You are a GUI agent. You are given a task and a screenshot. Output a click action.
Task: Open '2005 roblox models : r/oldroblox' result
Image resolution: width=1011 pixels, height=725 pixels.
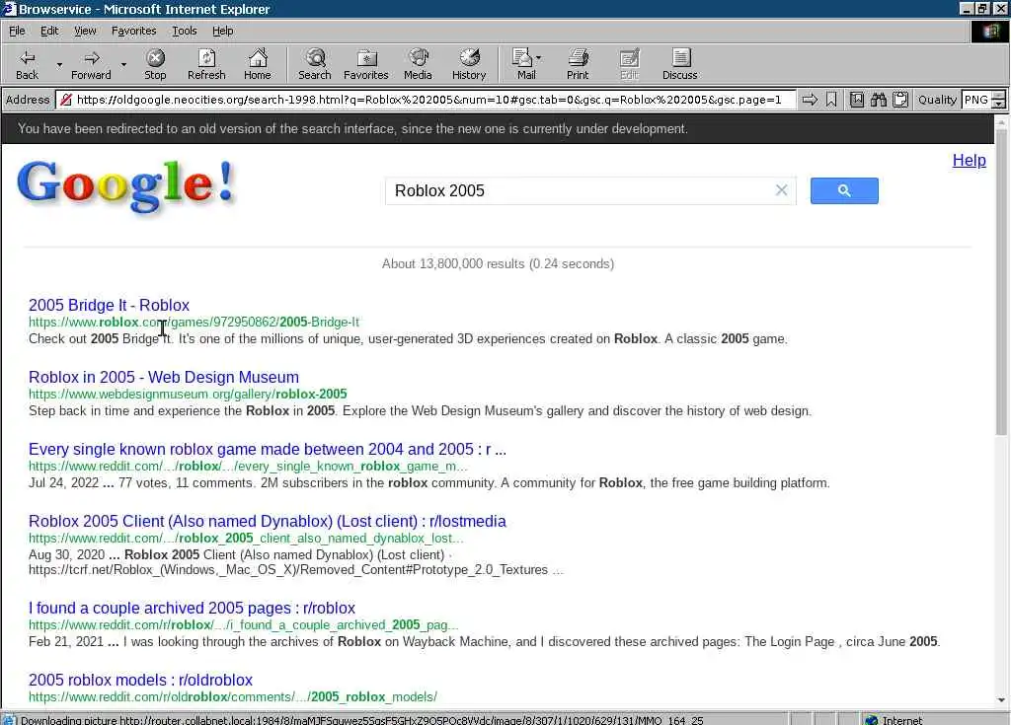pos(140,680)
